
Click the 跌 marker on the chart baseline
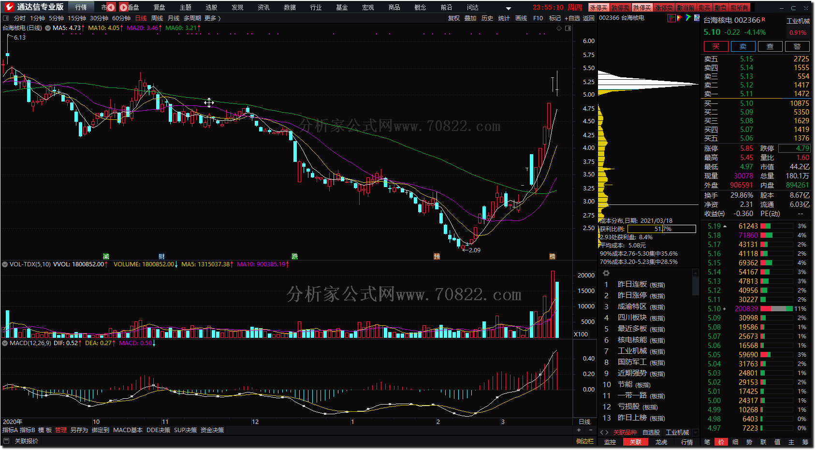click(294, 257)
